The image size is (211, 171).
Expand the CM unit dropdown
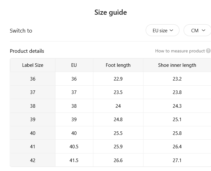click(197, 30)
